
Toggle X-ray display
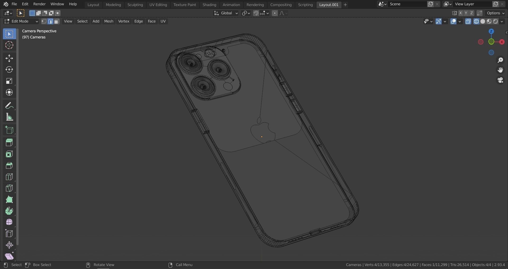pyautogui.click(x=468, y=21)
